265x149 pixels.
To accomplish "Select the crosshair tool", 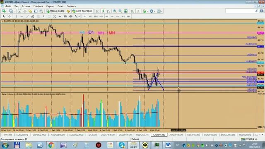I will tap(10, 17).
